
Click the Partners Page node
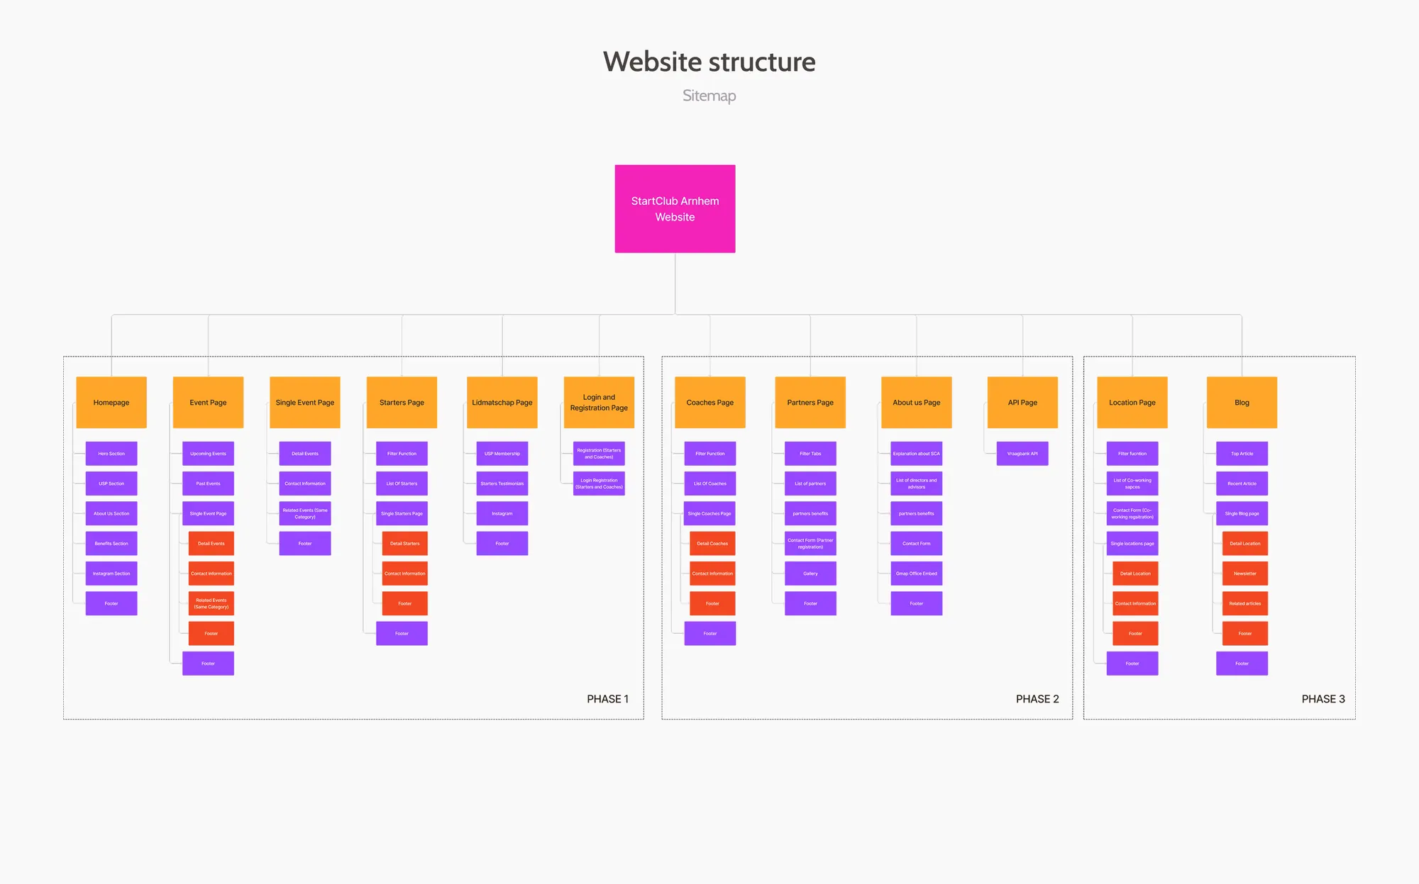pos(810,402)
